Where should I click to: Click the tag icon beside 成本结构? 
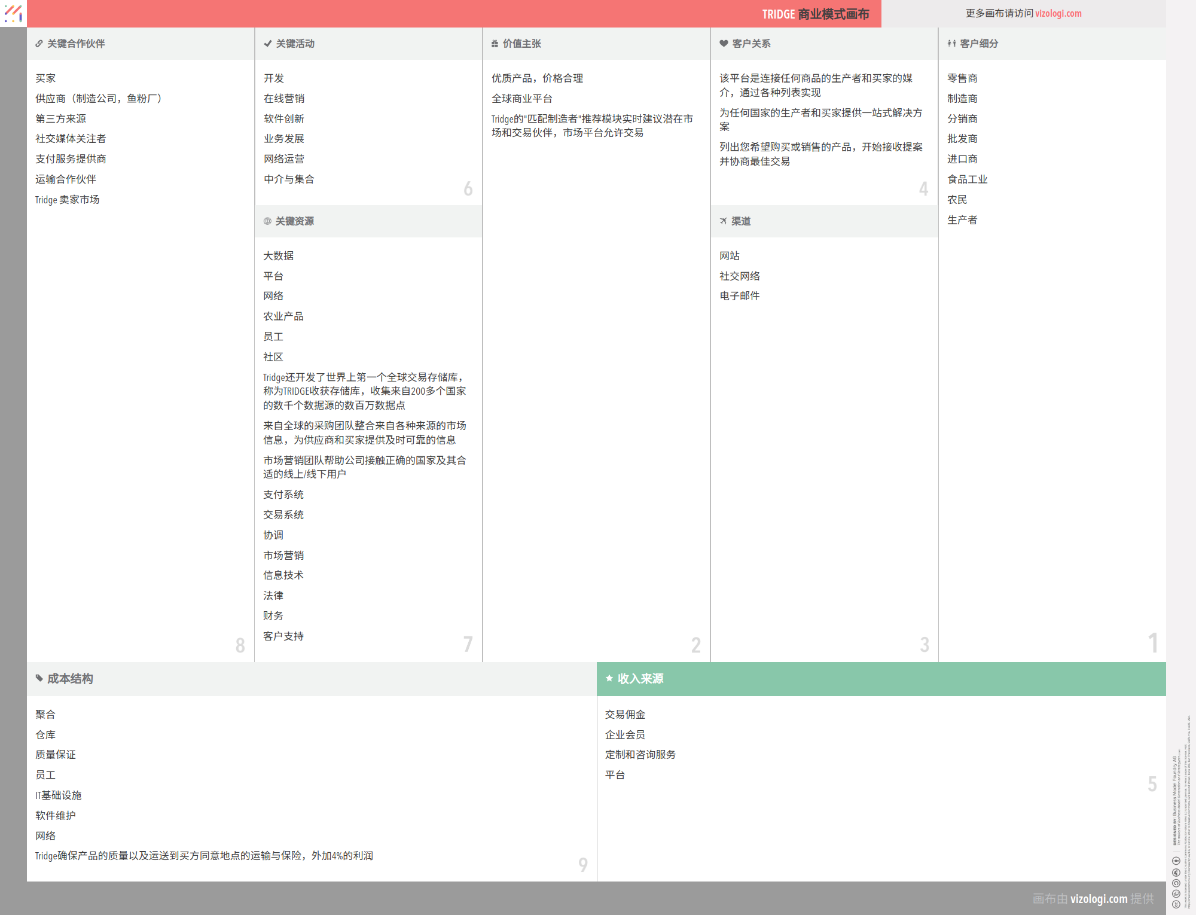pos(39,678)
